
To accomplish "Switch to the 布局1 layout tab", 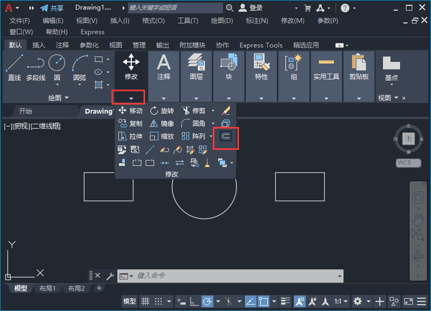I will coord(47,288).
